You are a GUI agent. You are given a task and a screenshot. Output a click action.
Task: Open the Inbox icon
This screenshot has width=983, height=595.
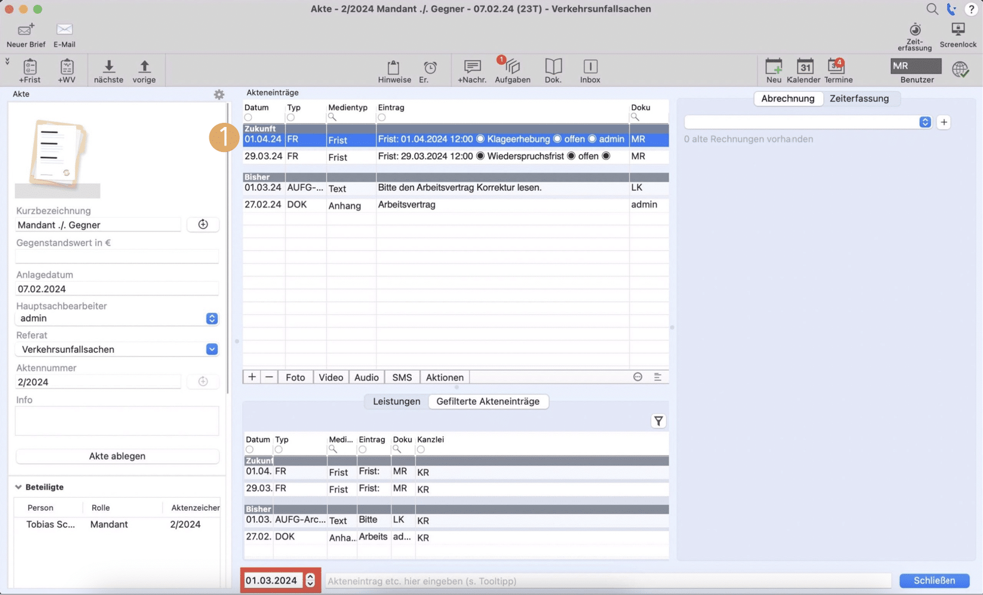pyautogui.click(x=590, y=71)
